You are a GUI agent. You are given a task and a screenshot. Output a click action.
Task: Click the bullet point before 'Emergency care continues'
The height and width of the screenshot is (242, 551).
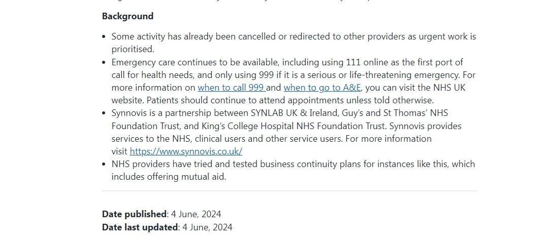tap(104, 63)
